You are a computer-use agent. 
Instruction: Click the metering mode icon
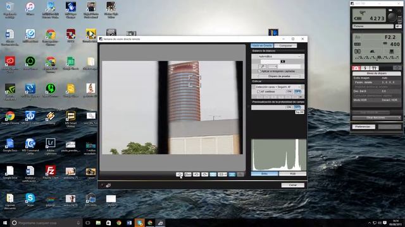pyautogui.click(x=357, y=51)
